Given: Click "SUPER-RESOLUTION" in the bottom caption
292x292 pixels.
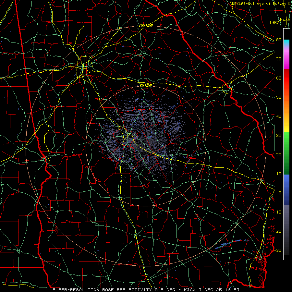Looking at the screenshot, I should click(x=76, y=290).
